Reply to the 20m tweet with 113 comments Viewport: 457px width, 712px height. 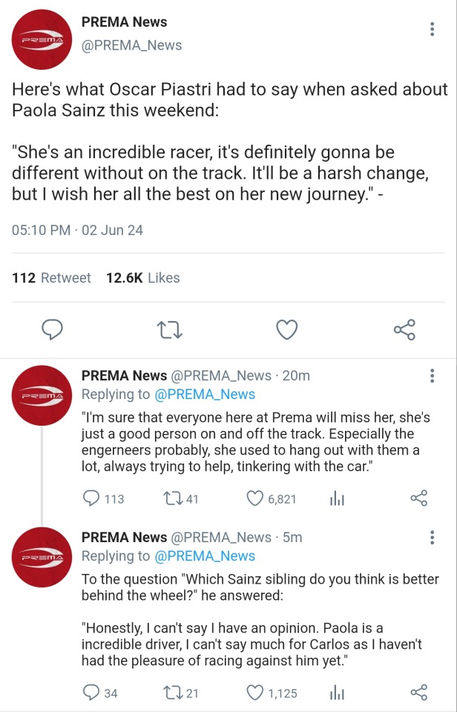(92, 498)
